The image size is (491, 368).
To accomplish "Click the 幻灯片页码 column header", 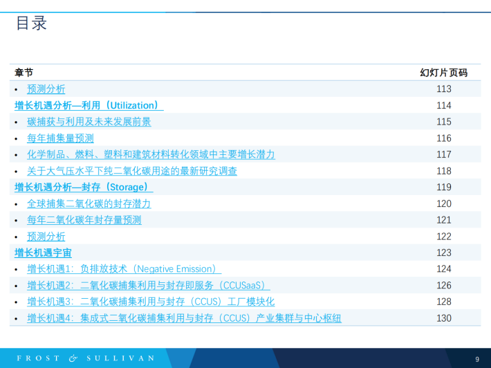I will tap(444, 73).
